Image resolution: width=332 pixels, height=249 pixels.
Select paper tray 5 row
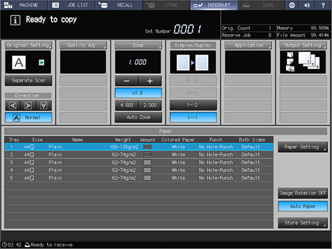[x=139, y=178]
